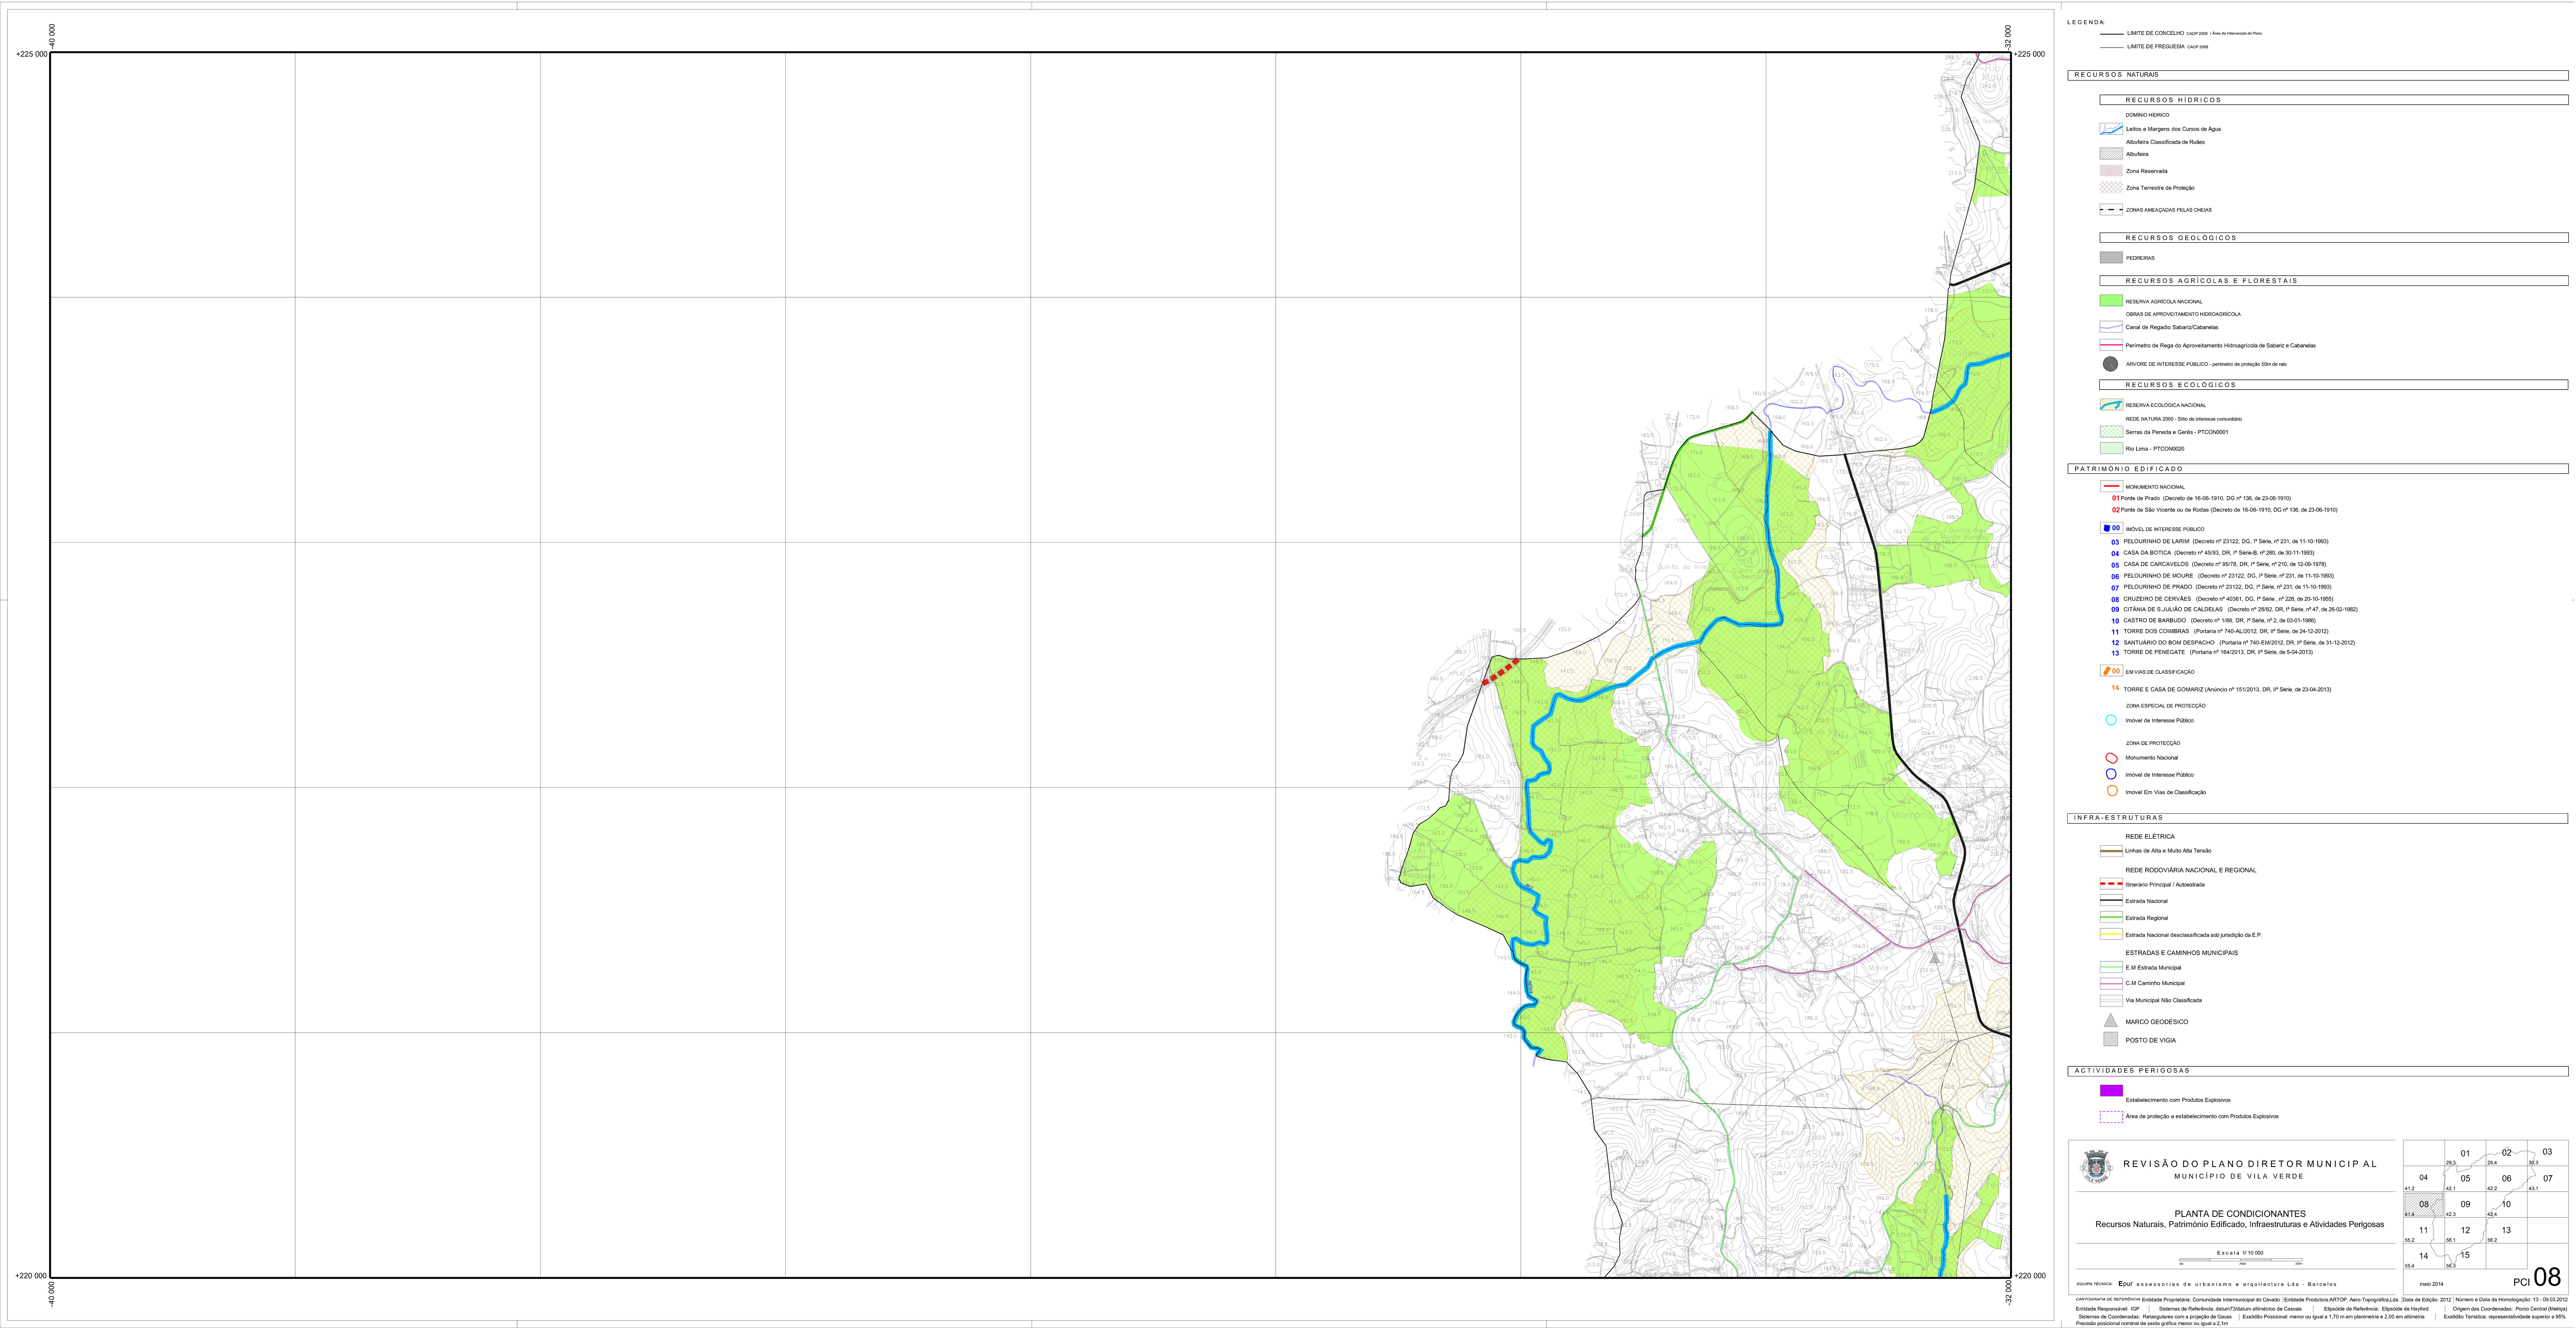This screenshot has height=1328, width=2576.
Task: Click the Recursos Geológicos subsection header
Action: pyautogui.click(x=2334, y=238)
